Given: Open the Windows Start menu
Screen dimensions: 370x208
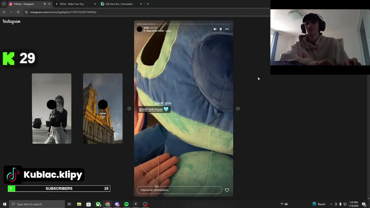Looking at the screenshot, I should (5, 204).
